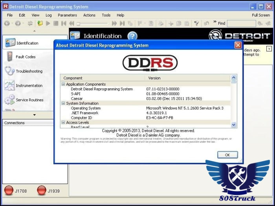Click the J1708 red connection indicator

tap(9, 191)
